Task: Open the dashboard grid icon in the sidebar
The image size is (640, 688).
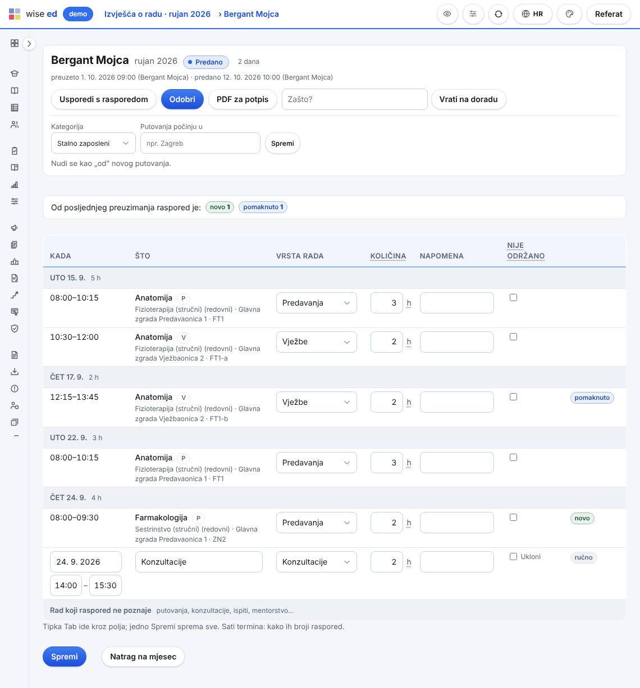Action: tap(15, 43)
